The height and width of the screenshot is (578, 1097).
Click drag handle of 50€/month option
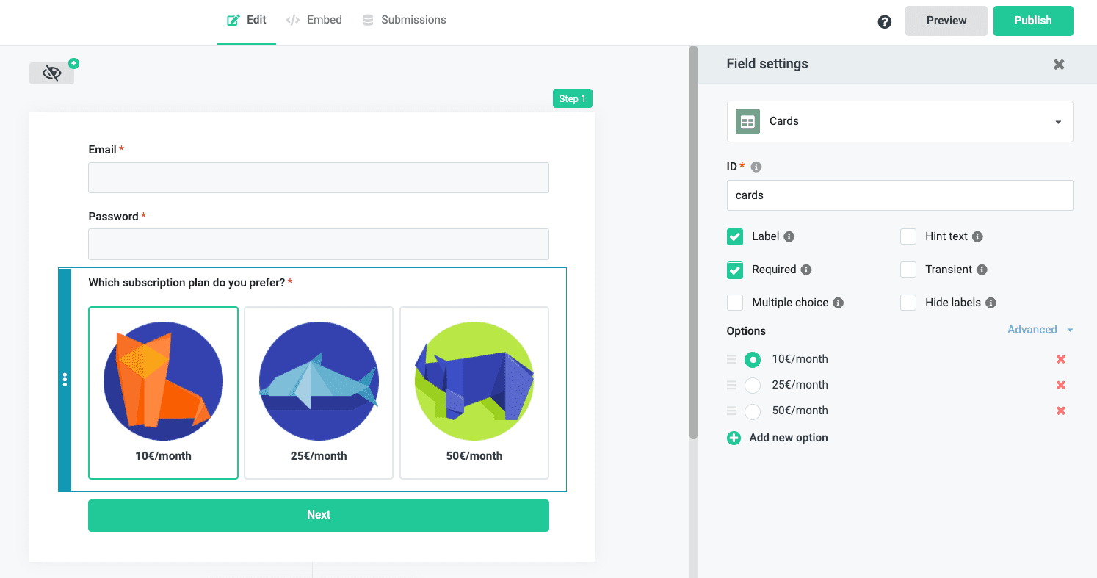pos(731,411)
